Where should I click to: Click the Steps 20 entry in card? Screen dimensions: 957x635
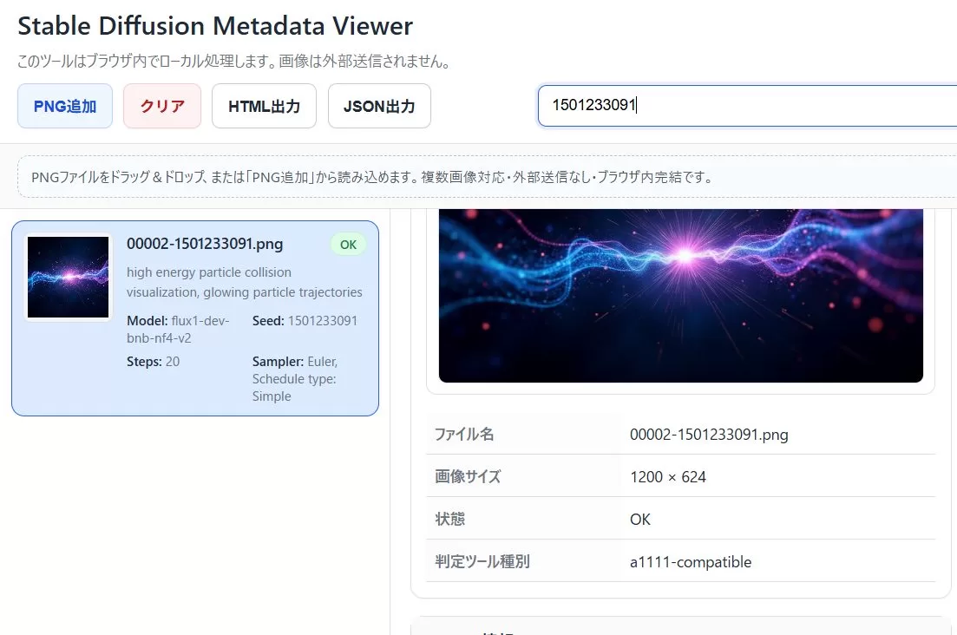pos(154,361)
